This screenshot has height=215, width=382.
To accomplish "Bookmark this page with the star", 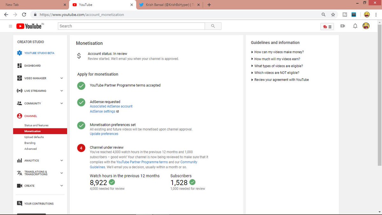I will (333, 15).
